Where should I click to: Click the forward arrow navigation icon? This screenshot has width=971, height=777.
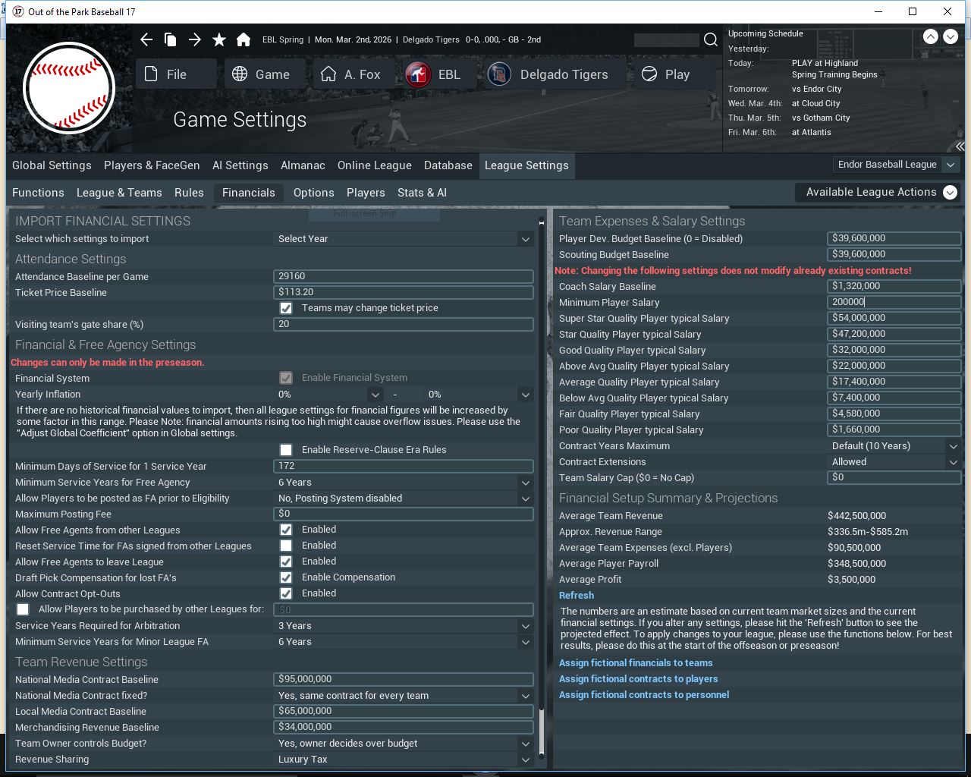[x=195, y=39]
